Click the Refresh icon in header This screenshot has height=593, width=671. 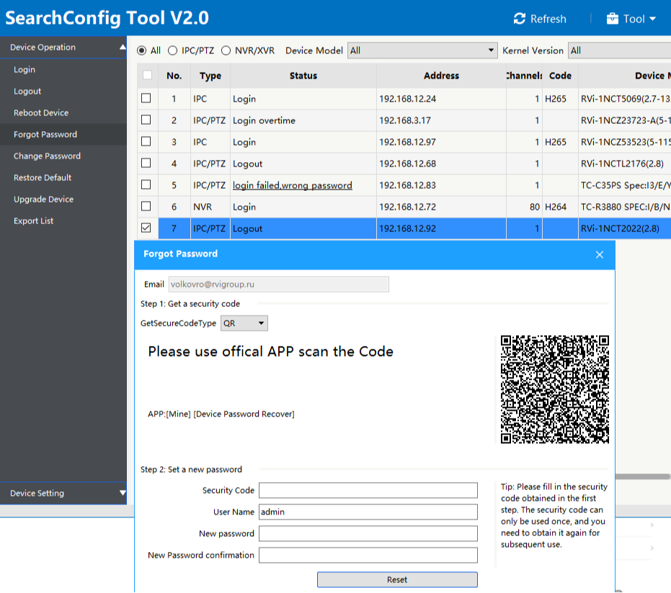[520, 19]
